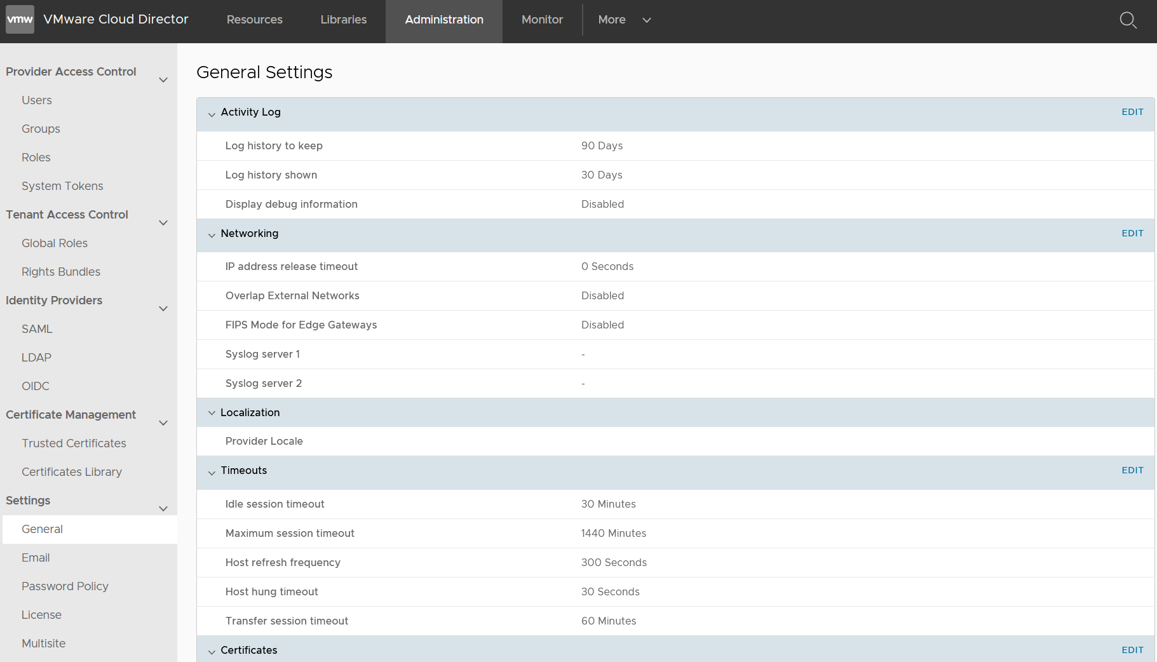The image size is (1157, 662).
Task: Open Password Policy in sidebar
Action: point(65,586)
